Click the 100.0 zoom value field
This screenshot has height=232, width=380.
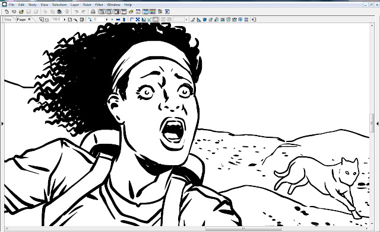(x=57, y=20)
